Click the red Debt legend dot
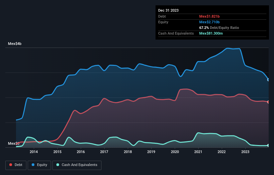The image size is (274, 175). pos(11,165)
